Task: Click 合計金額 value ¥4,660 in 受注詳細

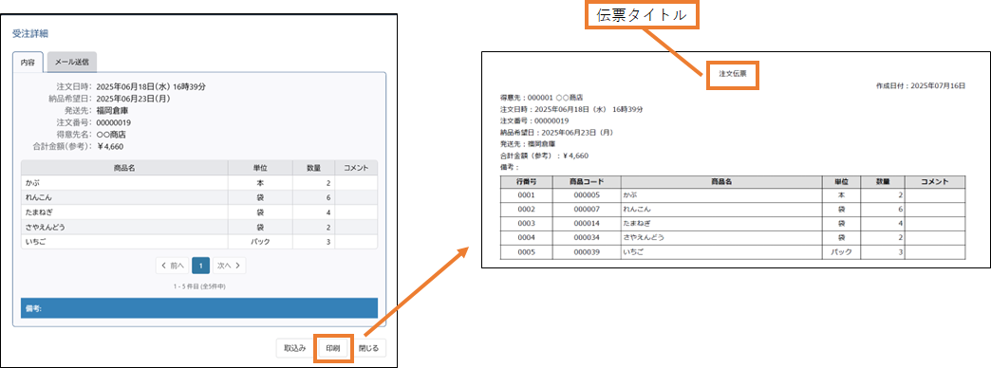Action: [111, 146]
